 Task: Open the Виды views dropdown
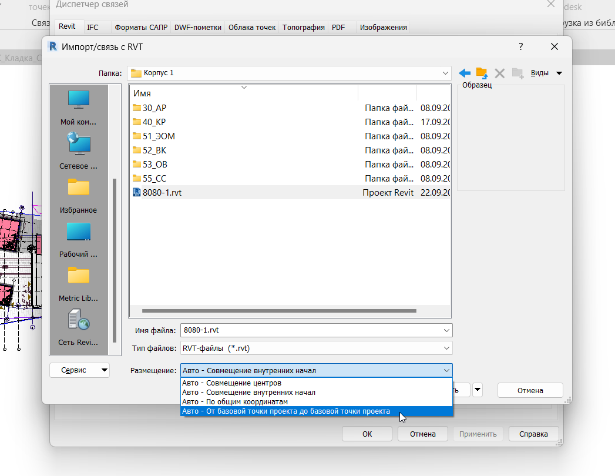pos(546,73)
